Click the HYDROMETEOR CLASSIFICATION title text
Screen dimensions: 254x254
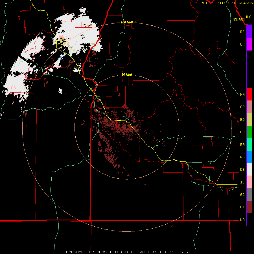[99, 252]
